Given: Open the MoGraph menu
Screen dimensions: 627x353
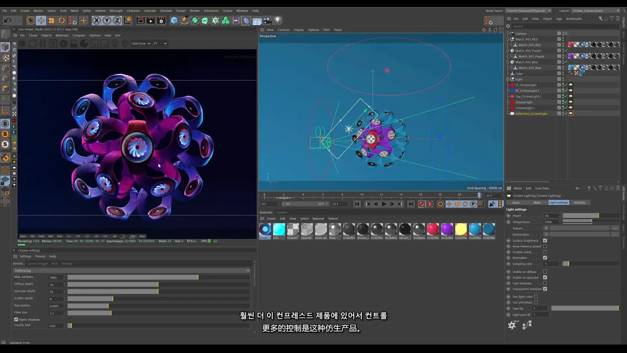Looking at the screenshot, I should click(x=116, y=10).
